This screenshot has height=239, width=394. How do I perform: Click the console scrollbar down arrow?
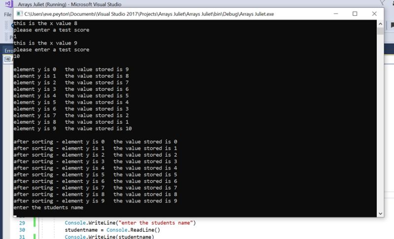coord(380,214)
